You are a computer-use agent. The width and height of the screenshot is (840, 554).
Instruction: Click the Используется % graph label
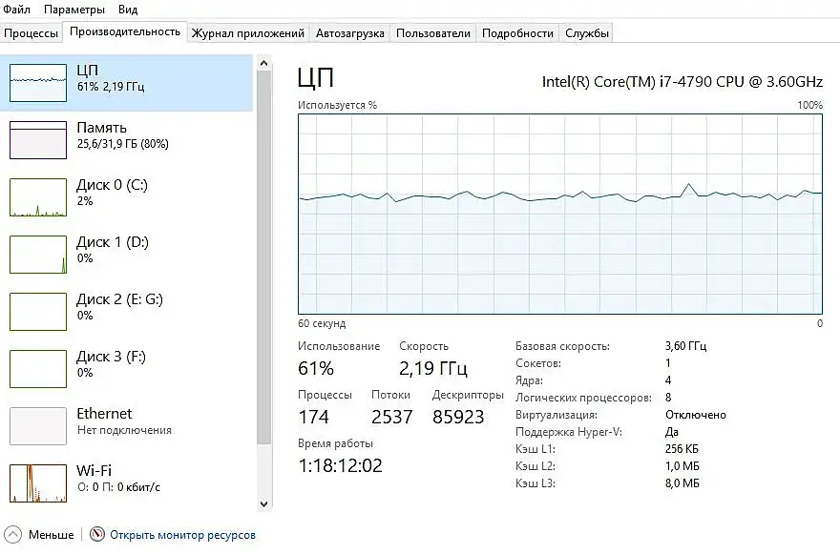point(338,105)
